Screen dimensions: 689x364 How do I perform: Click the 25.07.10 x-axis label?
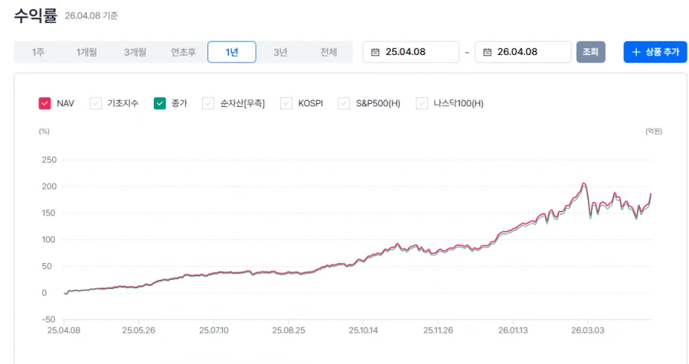point(214,330)
